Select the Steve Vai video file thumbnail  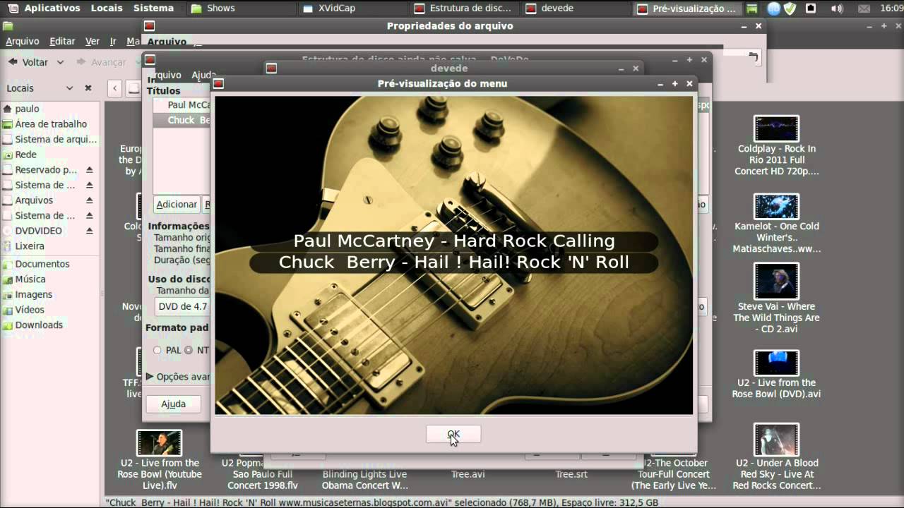click(x=776, y=281)
